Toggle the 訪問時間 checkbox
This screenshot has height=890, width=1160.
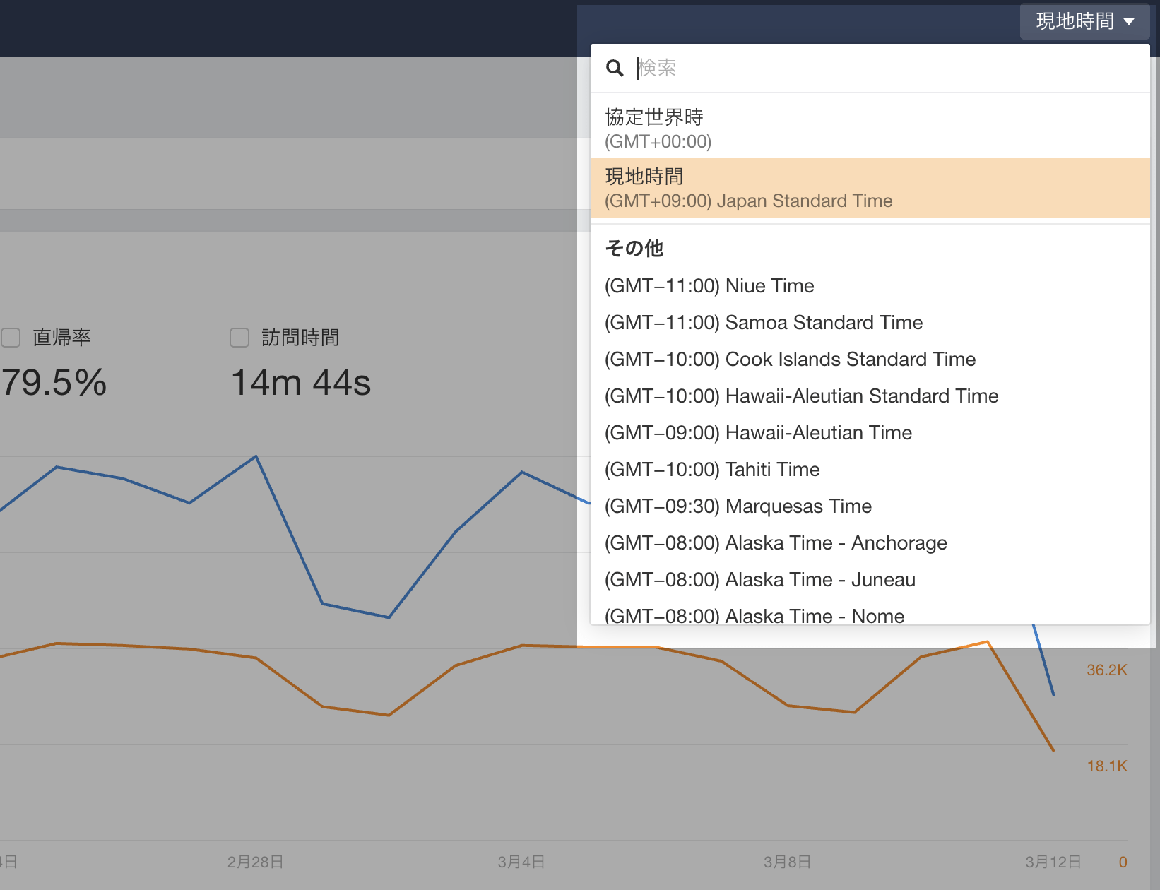pyautogui.click(x=239, y=338)
